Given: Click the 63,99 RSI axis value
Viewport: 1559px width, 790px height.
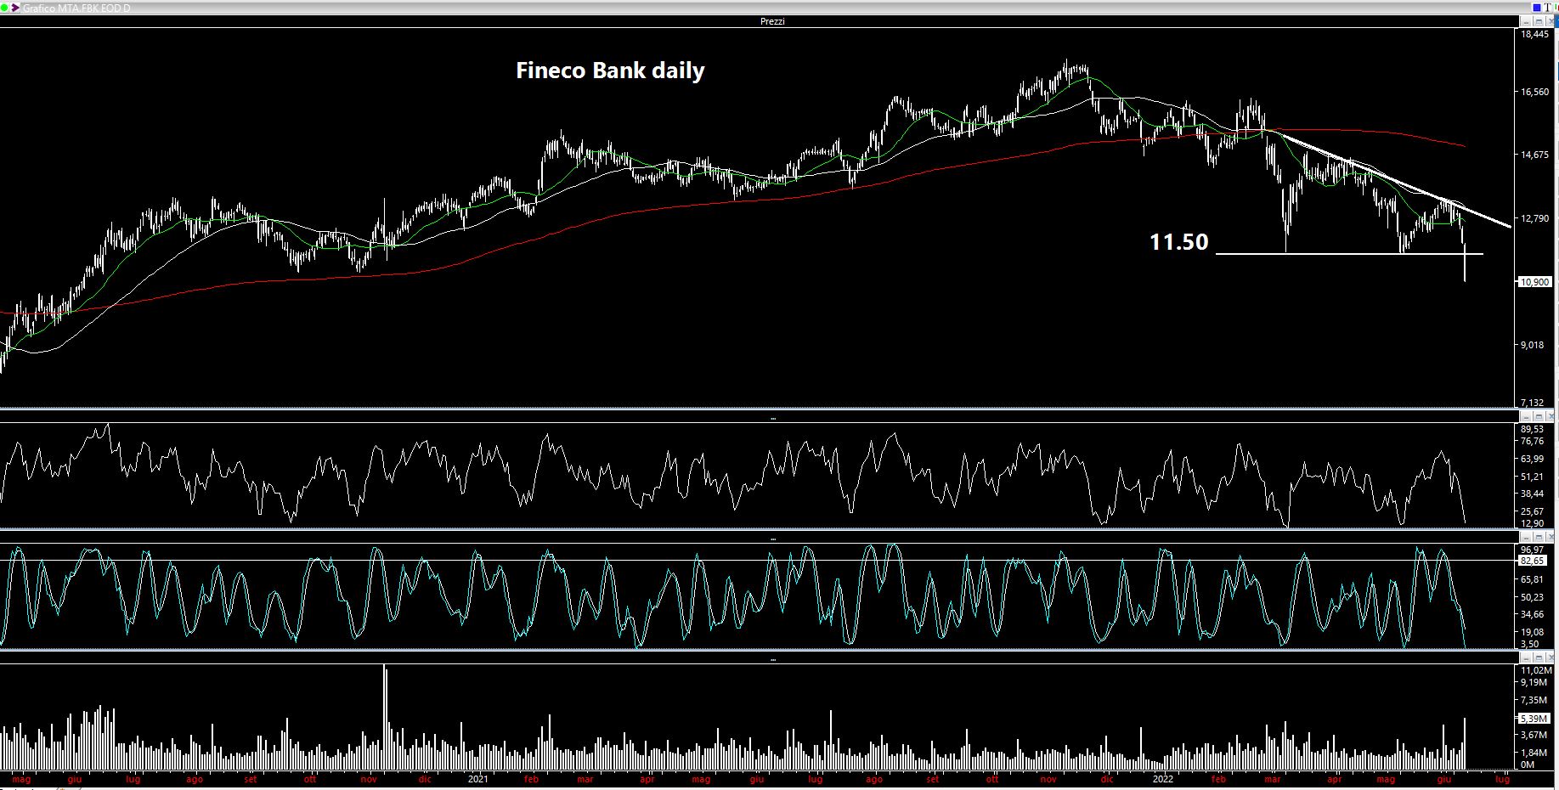Looking at the screenshot, I should coord(1532,459).
